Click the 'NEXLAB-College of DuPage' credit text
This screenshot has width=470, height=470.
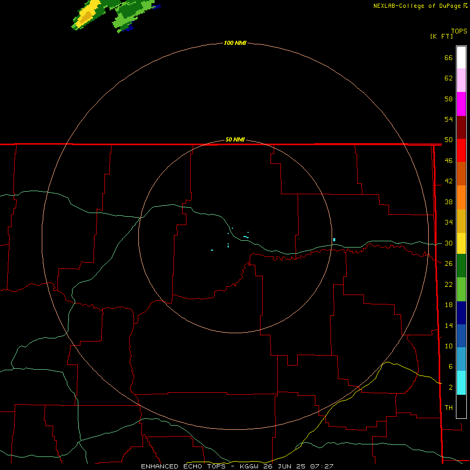tap(417, 6)
